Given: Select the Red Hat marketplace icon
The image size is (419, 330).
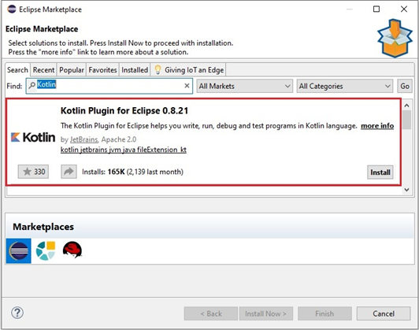Looking at the screenshot, I should pyautogui.click(x=72, y=250).
